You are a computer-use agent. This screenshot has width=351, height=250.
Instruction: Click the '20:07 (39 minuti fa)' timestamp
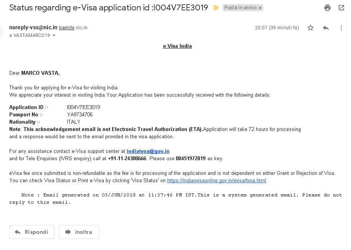coord(277,28)
